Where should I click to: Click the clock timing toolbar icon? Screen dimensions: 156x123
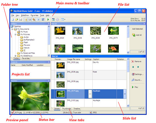coord(57,19)
